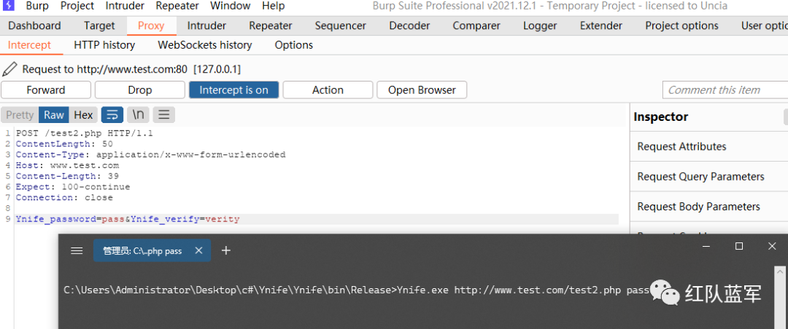Select the Proxy tab

(x=151, y=25)
